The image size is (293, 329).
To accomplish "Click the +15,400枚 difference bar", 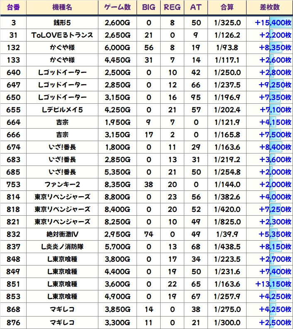I will pyautogui.click(x=273, y=23).
